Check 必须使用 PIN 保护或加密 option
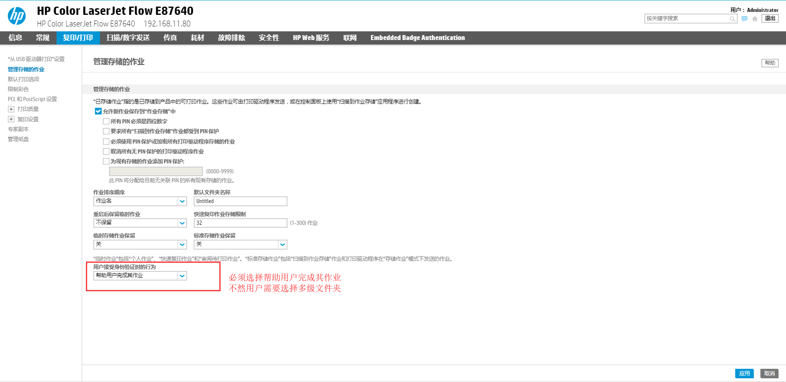Viewport: 786px width, 382px height. click(106, 141)
